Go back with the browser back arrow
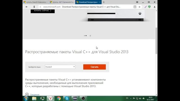180x101 pixels. pyautogui.click(x=27, y=7)
